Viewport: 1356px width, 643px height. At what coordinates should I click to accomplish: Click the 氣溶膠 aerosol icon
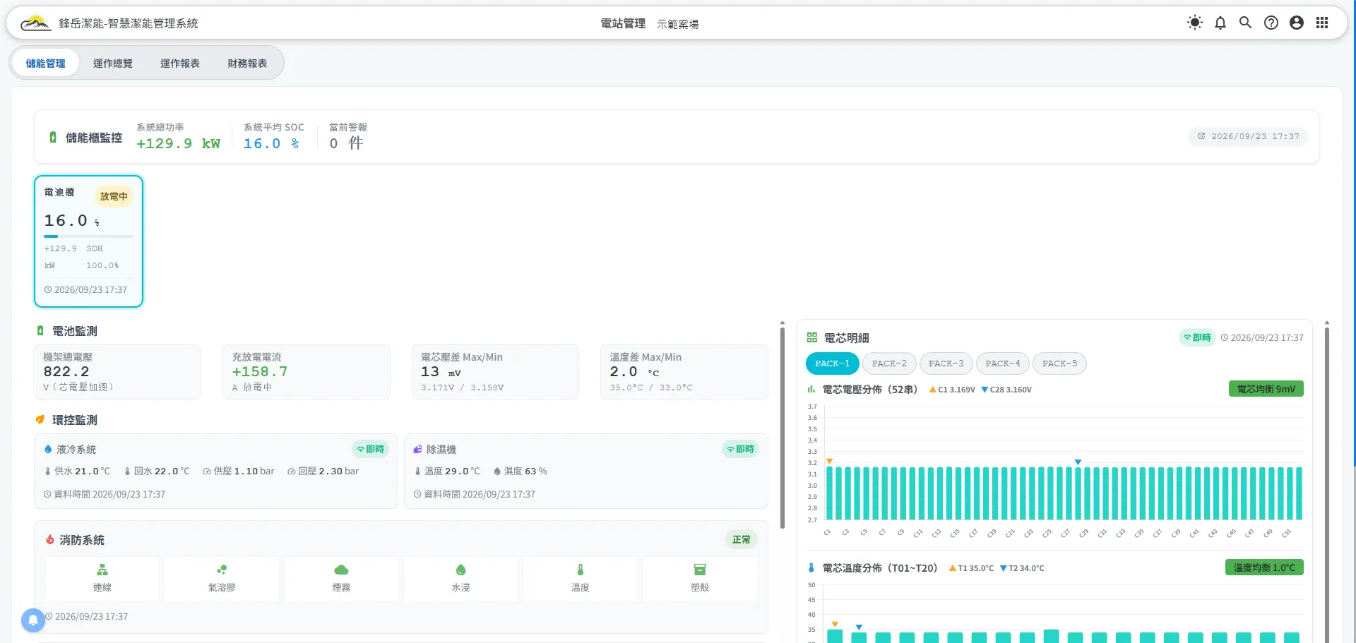222,570
